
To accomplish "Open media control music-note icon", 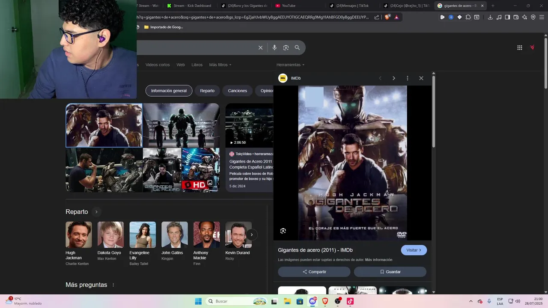I will [499, 17].
